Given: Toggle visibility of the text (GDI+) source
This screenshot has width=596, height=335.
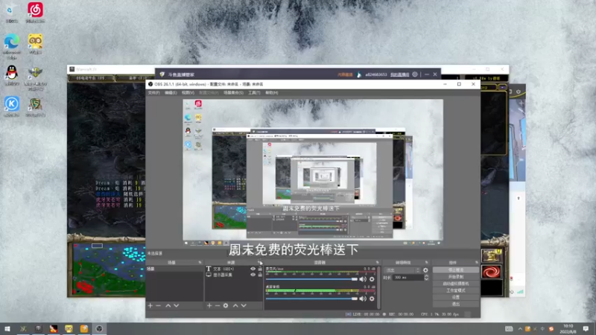Looking at the screenshot, I should pos(253,269).
